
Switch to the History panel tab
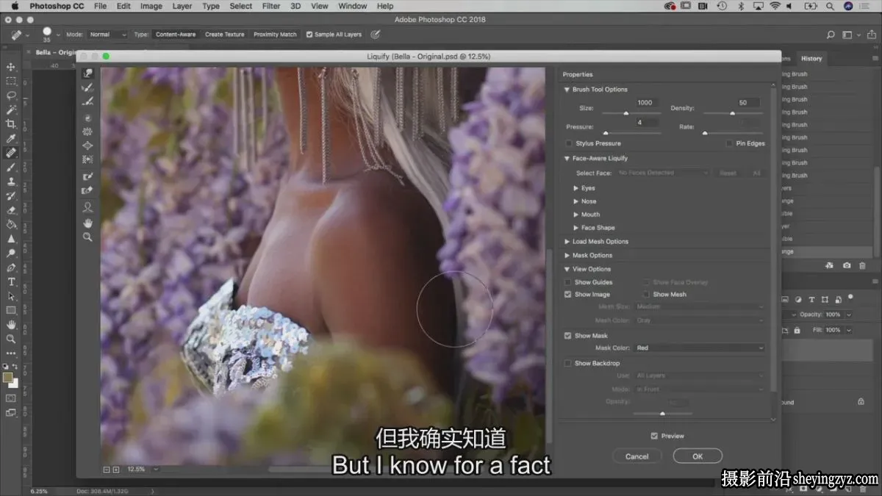click(x=811, y=59)
